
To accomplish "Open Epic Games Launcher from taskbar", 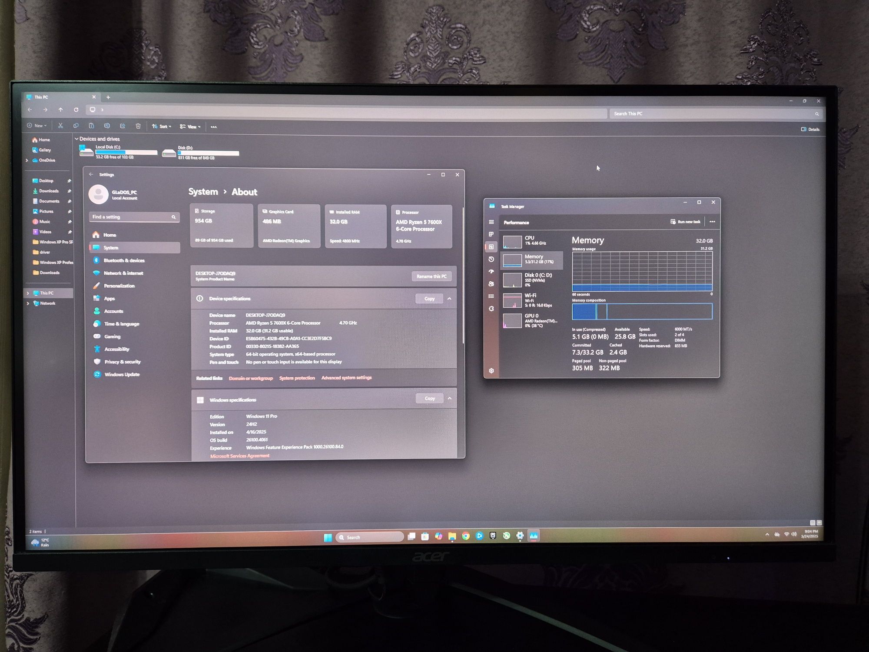I will (x=493, y=536).
